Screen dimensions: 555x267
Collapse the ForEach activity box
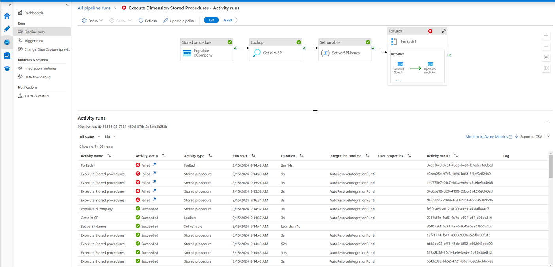[x=444, y=31]
